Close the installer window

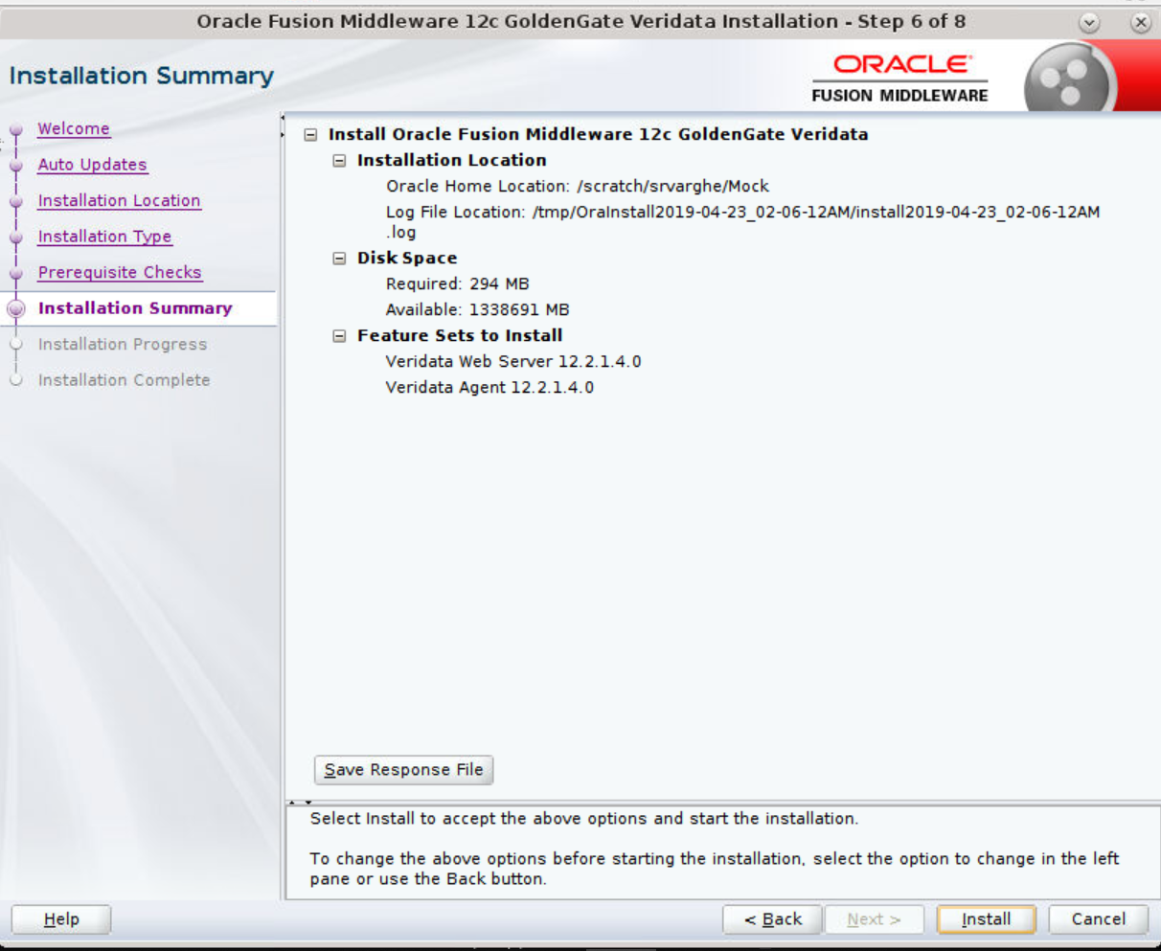coord(1140,23)
